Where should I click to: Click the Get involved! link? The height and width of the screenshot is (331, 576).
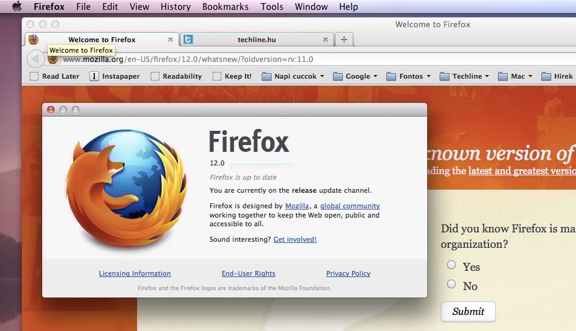[295, 239]
